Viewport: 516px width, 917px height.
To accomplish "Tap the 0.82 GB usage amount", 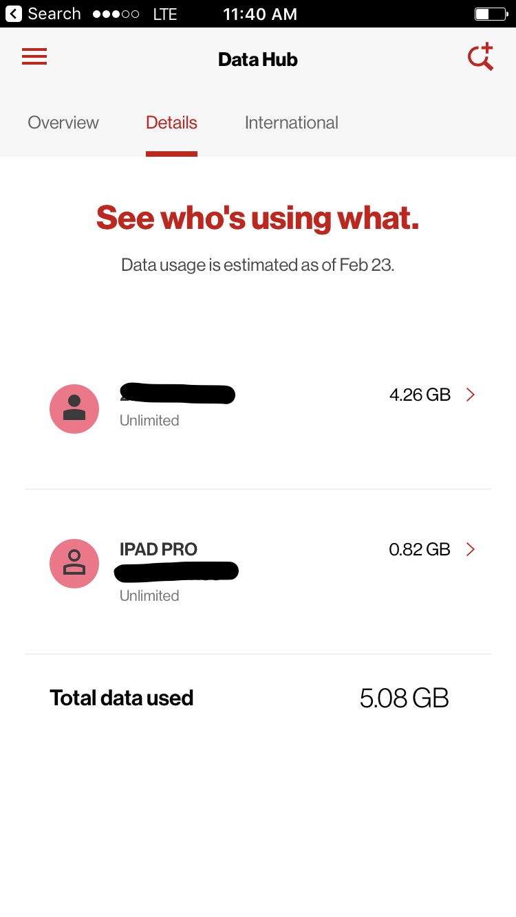I will coord(420,549).
